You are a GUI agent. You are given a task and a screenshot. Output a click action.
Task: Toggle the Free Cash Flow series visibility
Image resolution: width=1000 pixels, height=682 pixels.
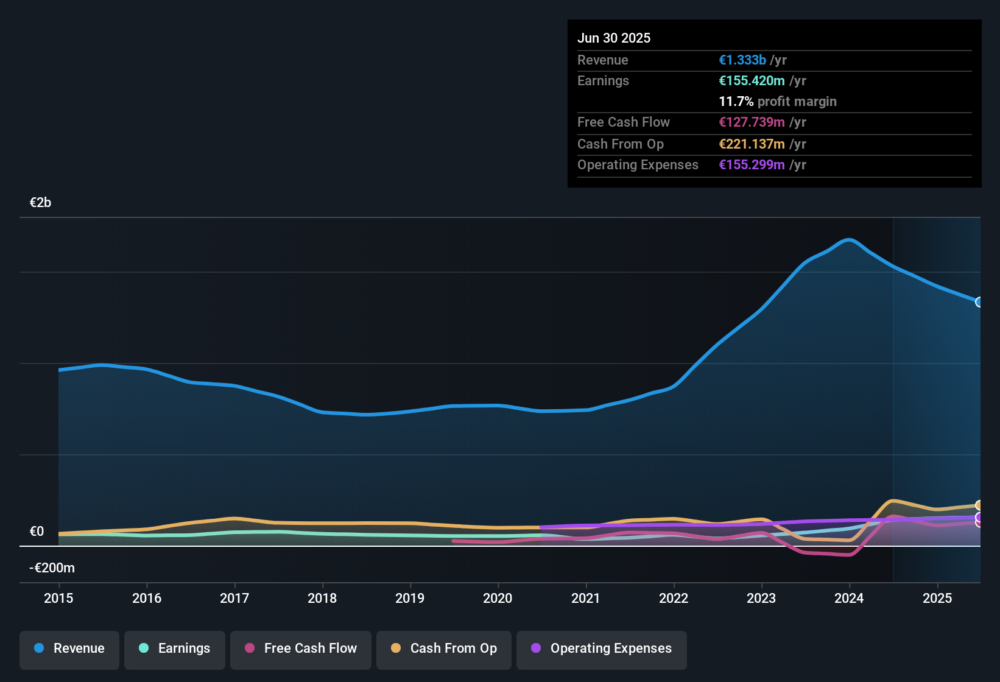(x=300, y=649)
